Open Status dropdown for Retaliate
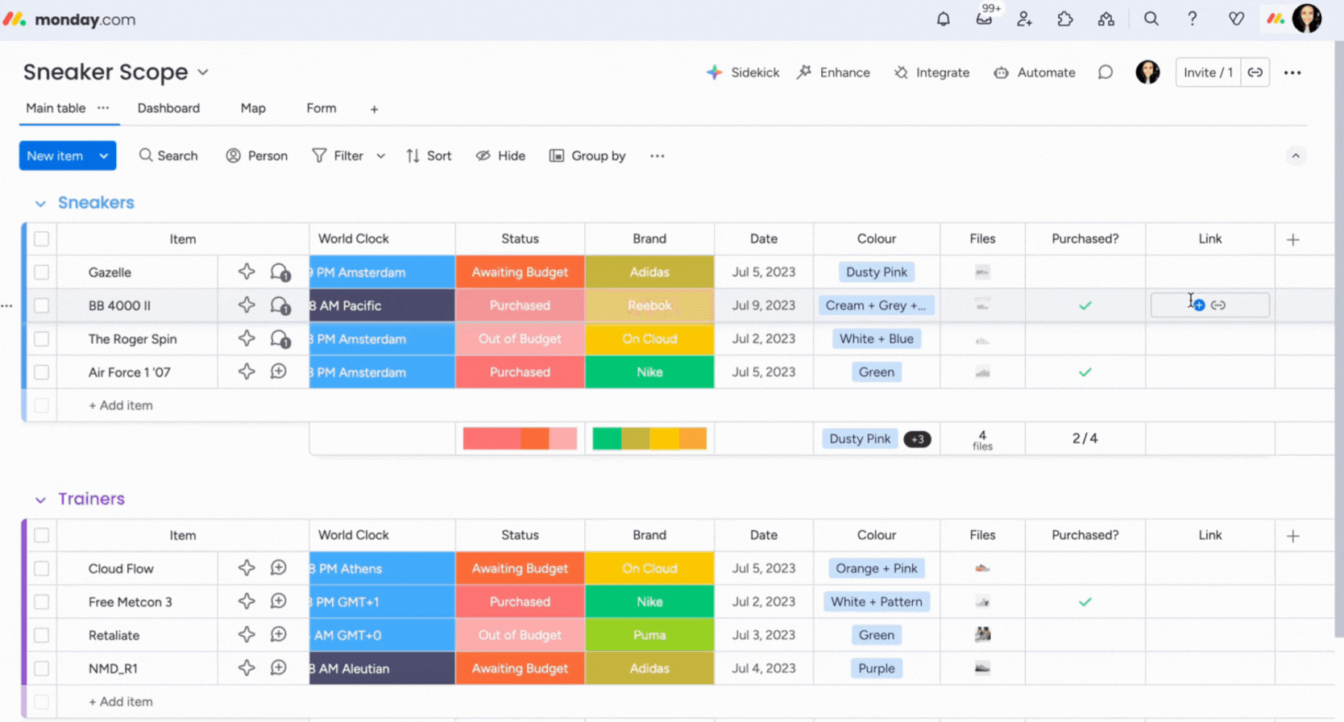Image resolution: width=1344 pixels, height=722 pixels. 520,635
